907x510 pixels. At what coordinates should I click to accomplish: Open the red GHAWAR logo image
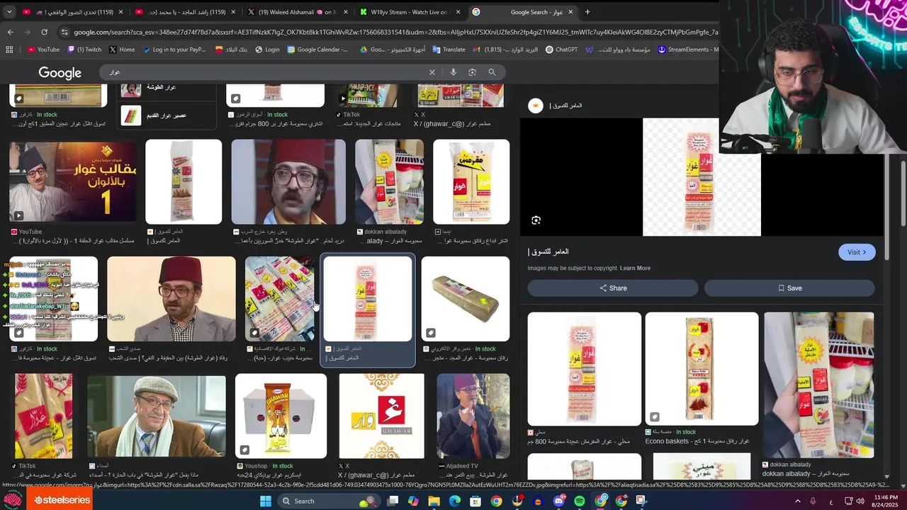(382, 416)
